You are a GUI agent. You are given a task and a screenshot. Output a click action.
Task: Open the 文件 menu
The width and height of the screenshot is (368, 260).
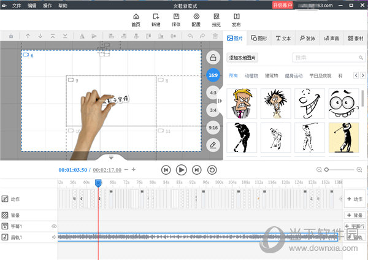pyautogui.click(x=17, y=5)
